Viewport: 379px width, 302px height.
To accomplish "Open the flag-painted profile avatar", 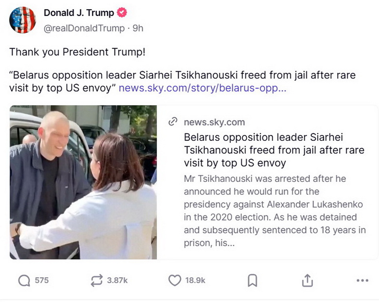I will (x=23, y=20).
